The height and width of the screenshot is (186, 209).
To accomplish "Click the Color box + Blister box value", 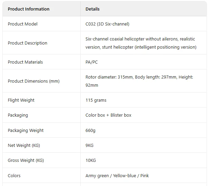I will (x=108, y=115).
